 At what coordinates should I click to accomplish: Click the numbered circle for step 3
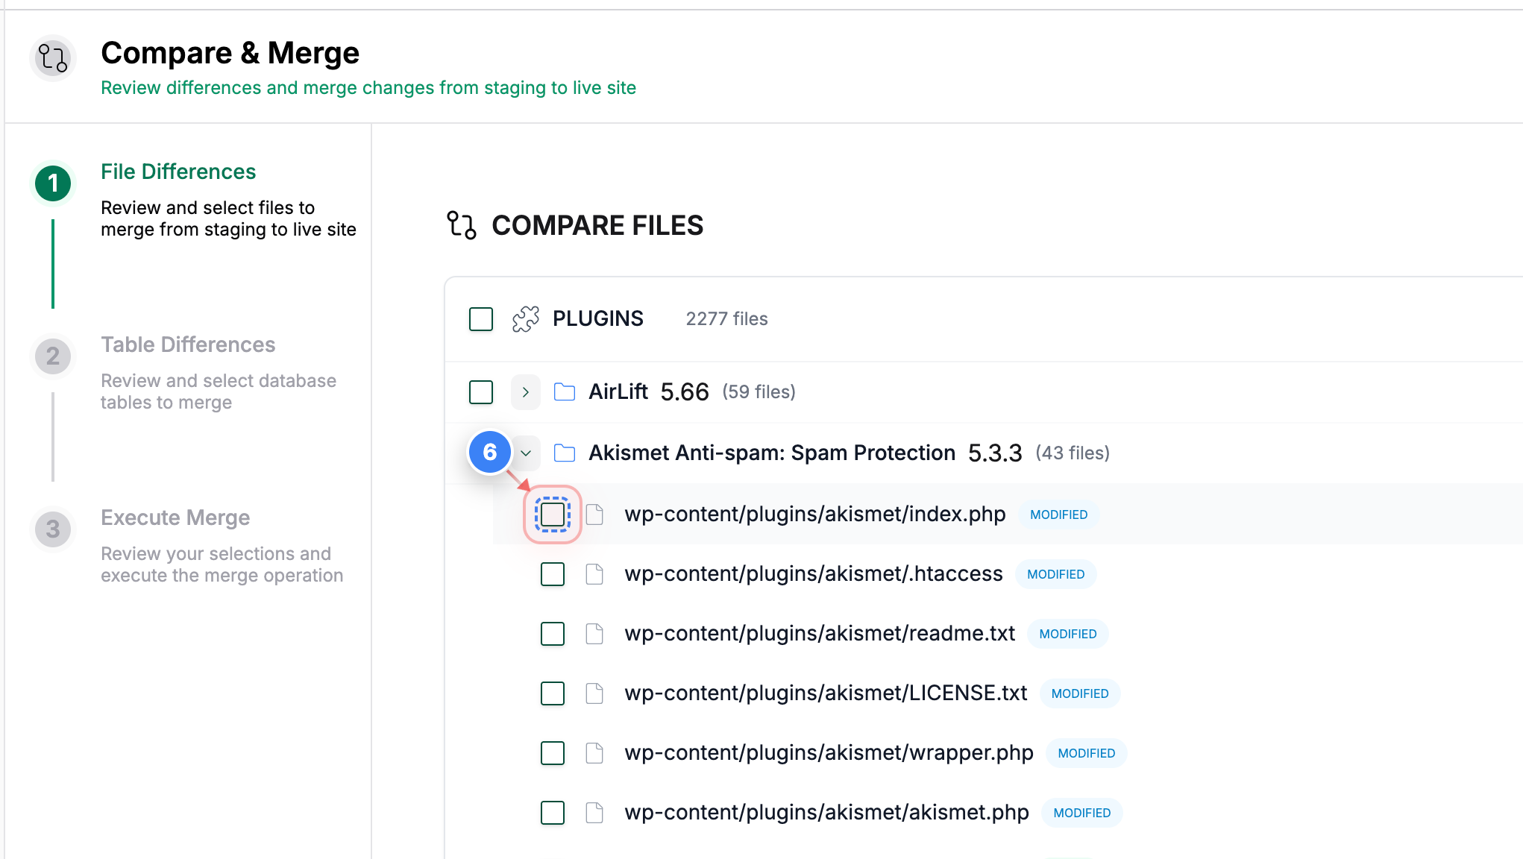pos(53,529)
